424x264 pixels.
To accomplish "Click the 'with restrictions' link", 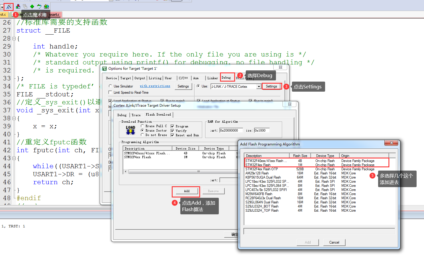I will click(155, 86).
